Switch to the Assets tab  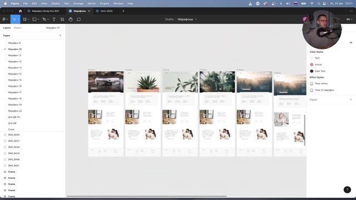[17, 28]
